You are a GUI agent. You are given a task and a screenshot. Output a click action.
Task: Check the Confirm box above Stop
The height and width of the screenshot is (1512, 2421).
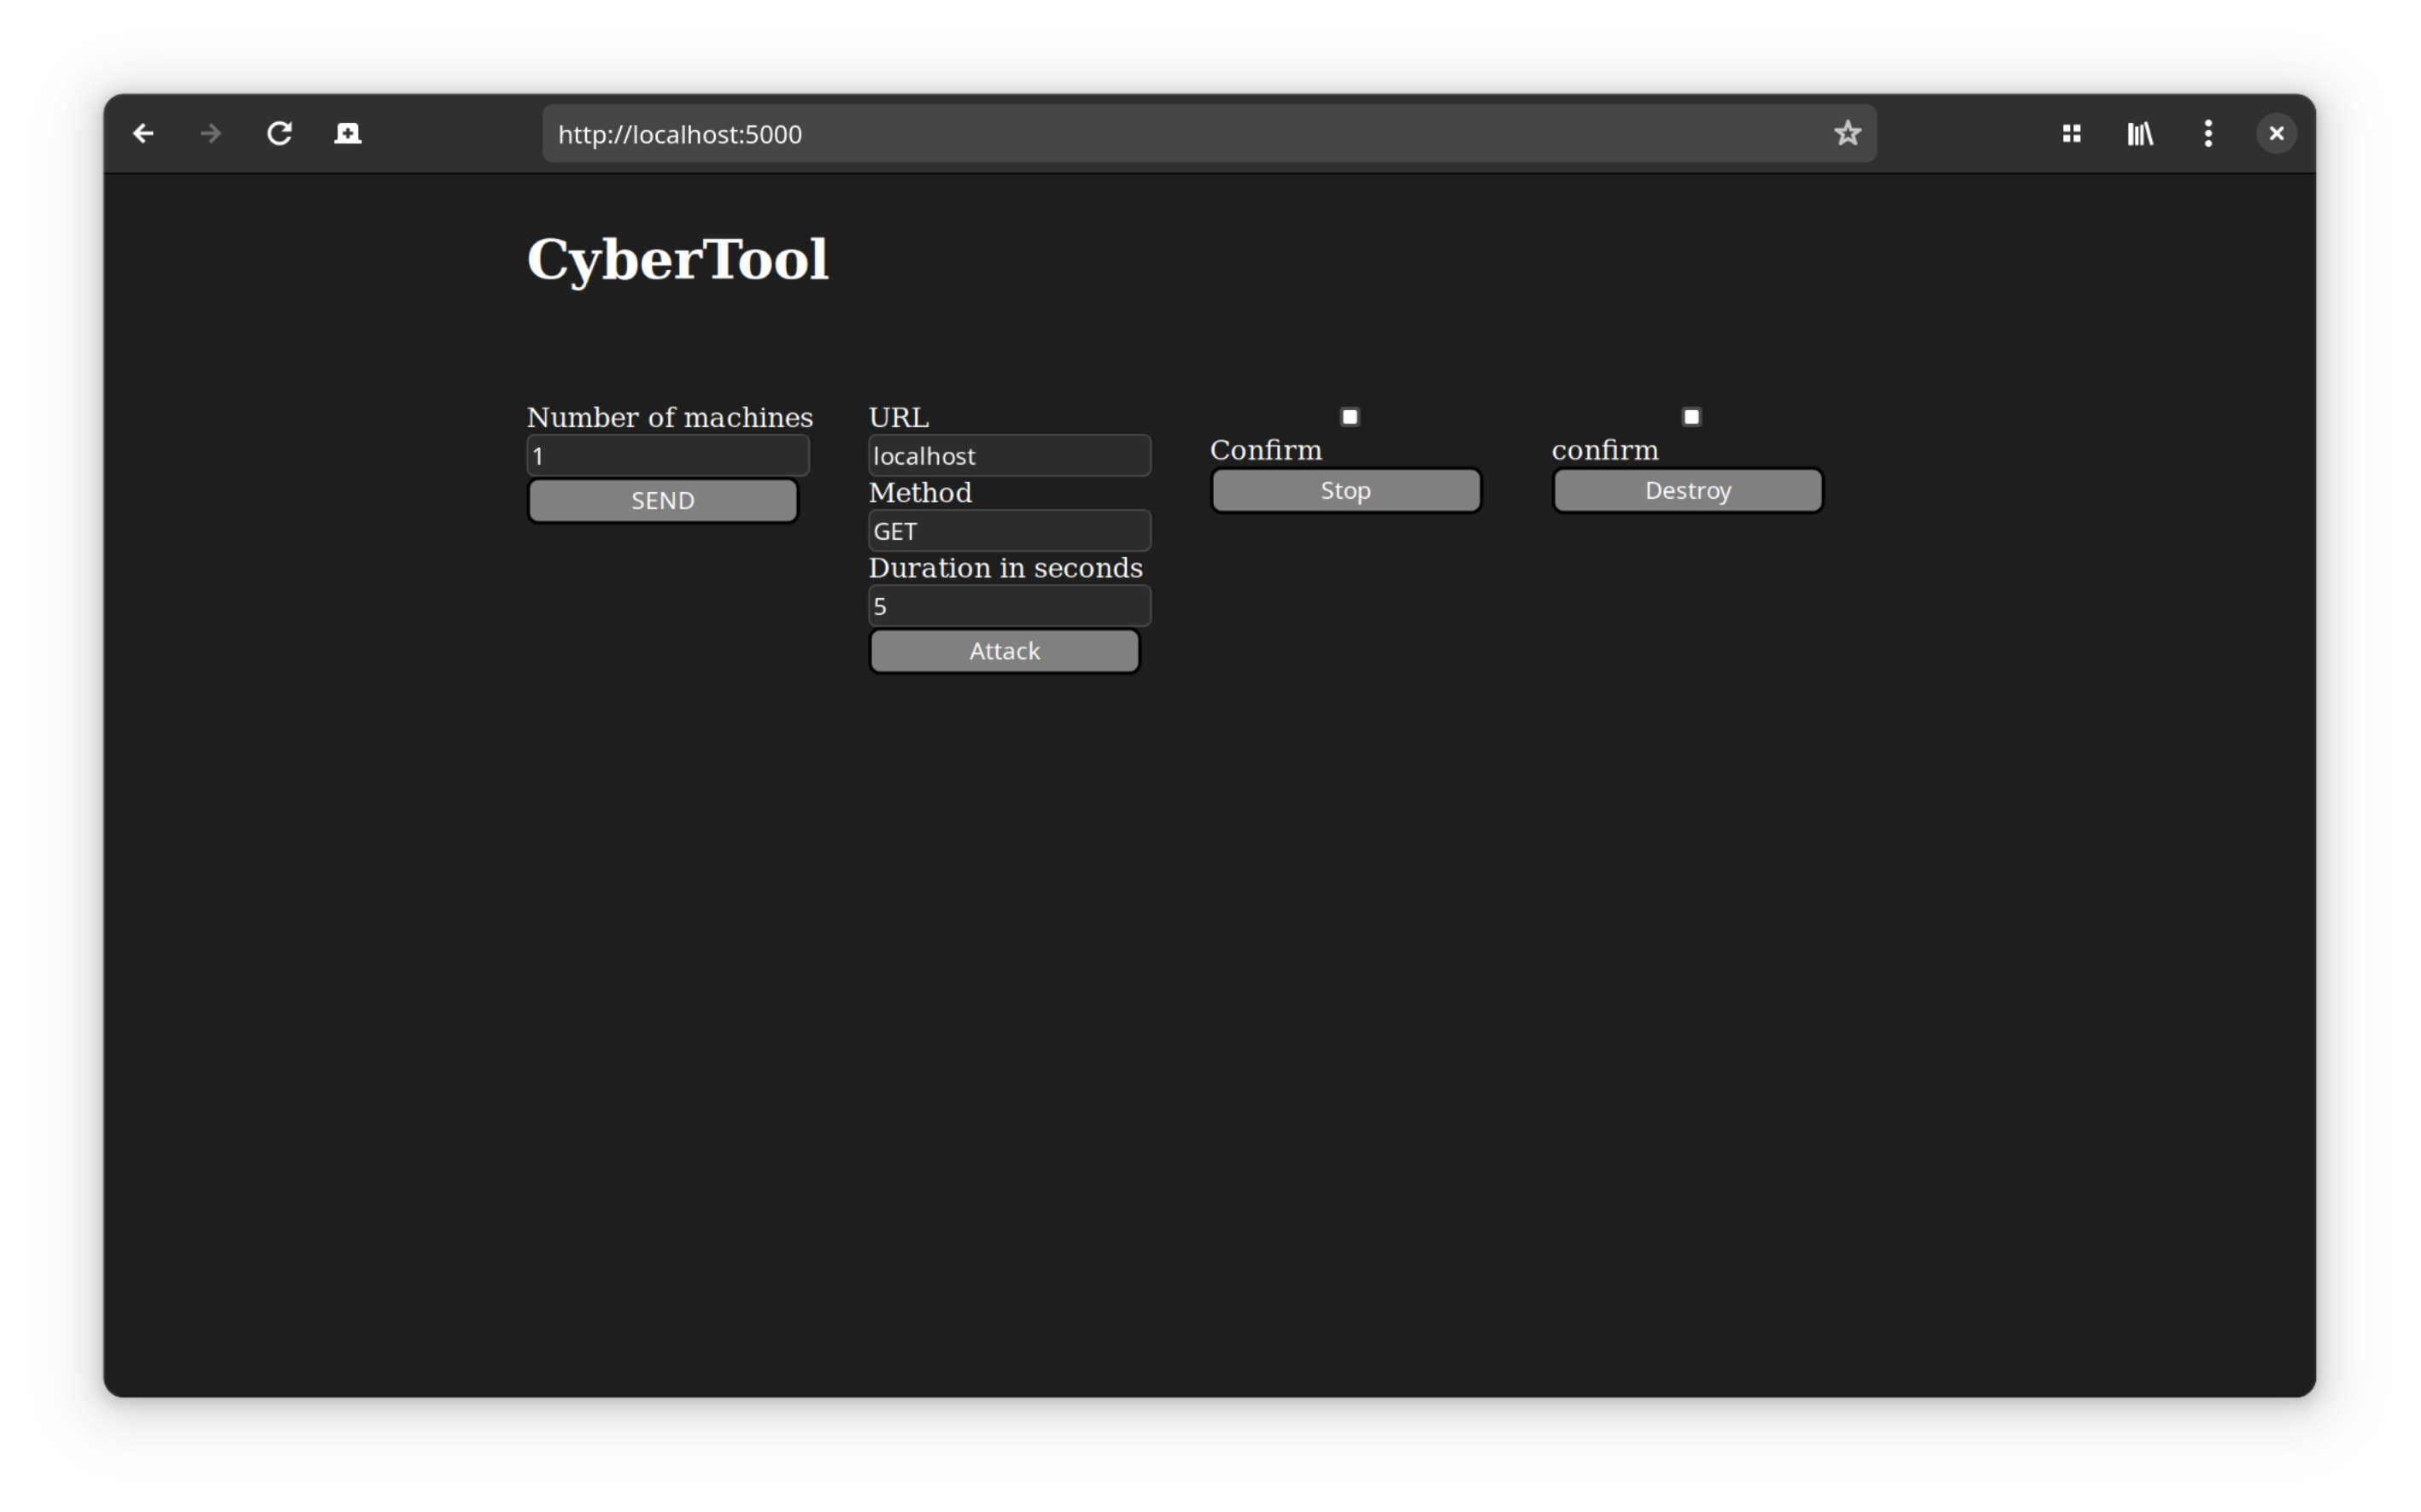tap(1349, 417)
